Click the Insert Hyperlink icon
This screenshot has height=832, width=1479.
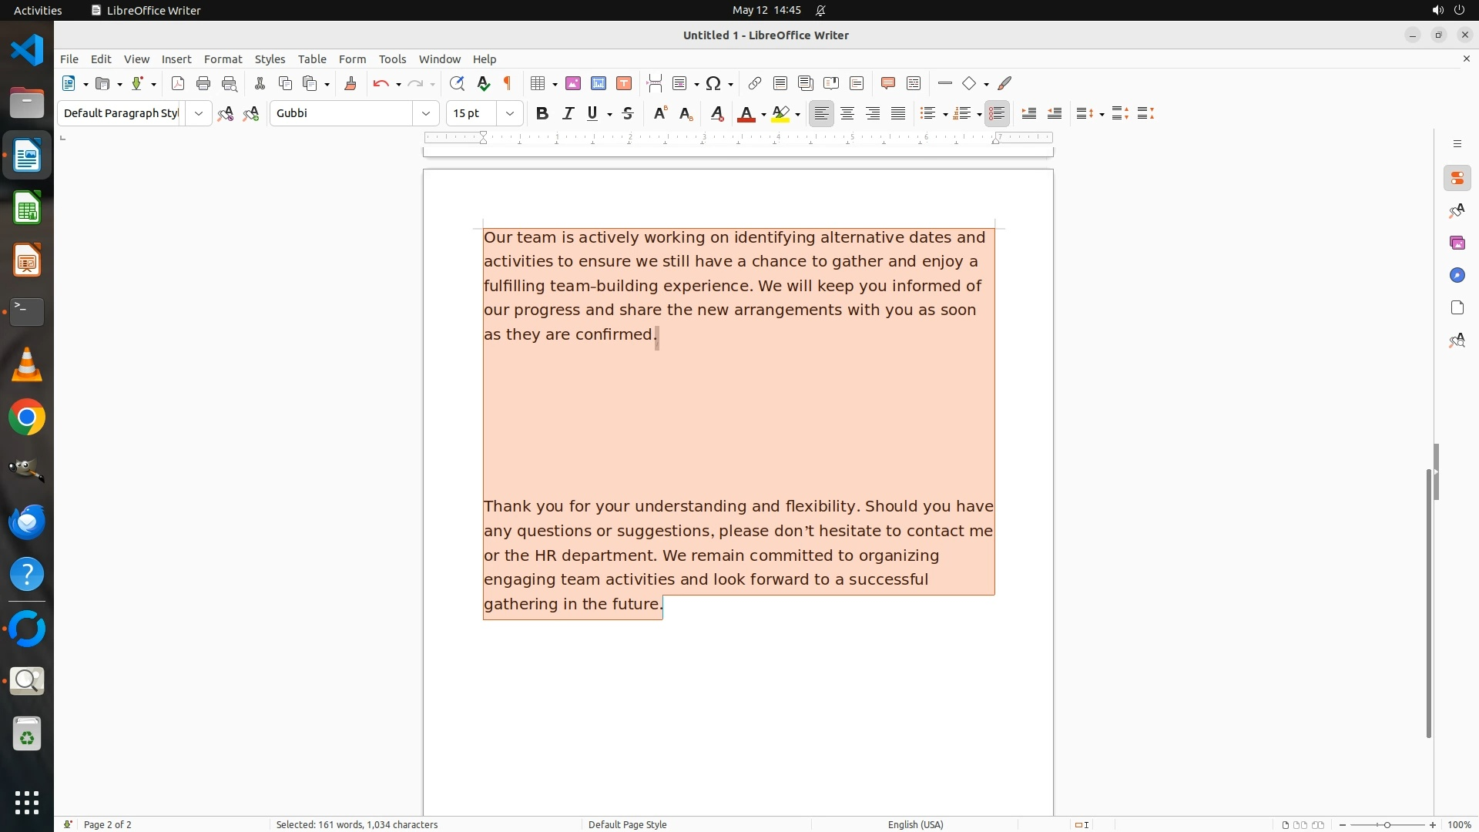(x=755, y=84)
